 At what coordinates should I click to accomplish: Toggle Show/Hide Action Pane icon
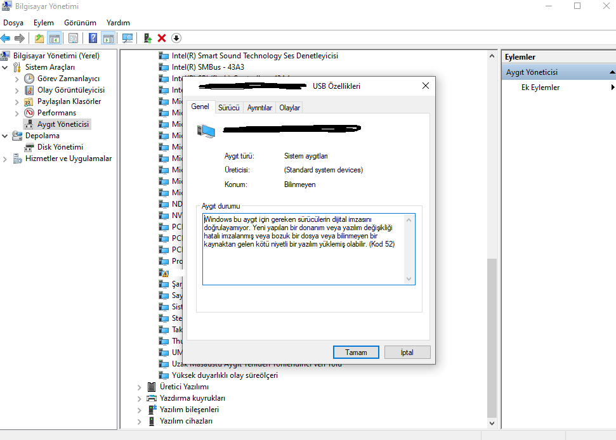(108, 38)
